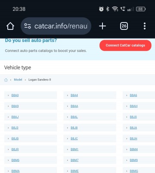Tap the Wi-Fi status icon
This screenshot has height=173, width=155.
[115, 9]
